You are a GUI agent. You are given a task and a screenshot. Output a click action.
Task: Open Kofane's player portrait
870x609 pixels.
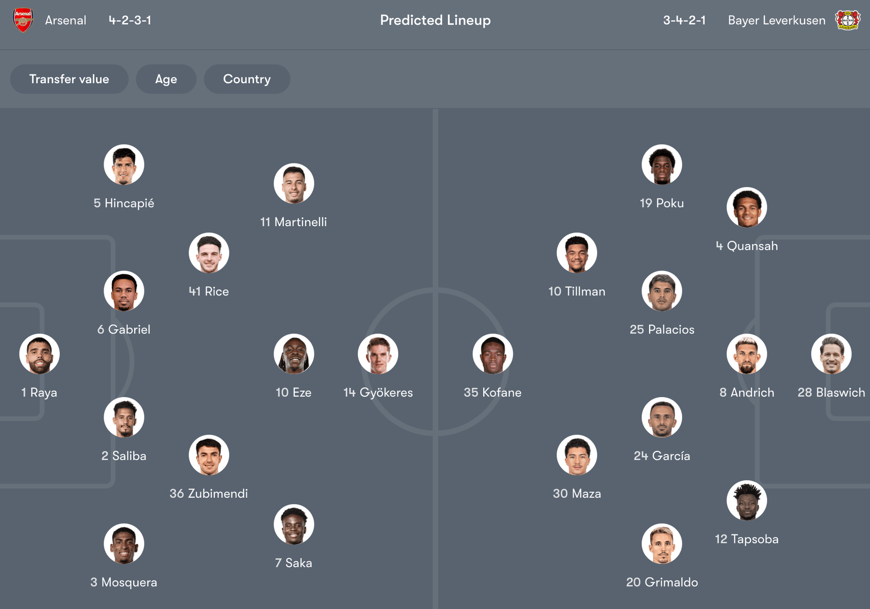pos(493,354)
